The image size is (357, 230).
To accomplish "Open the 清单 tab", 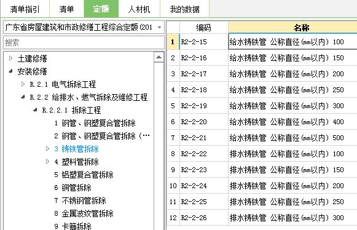I will (x=66, y=9).
